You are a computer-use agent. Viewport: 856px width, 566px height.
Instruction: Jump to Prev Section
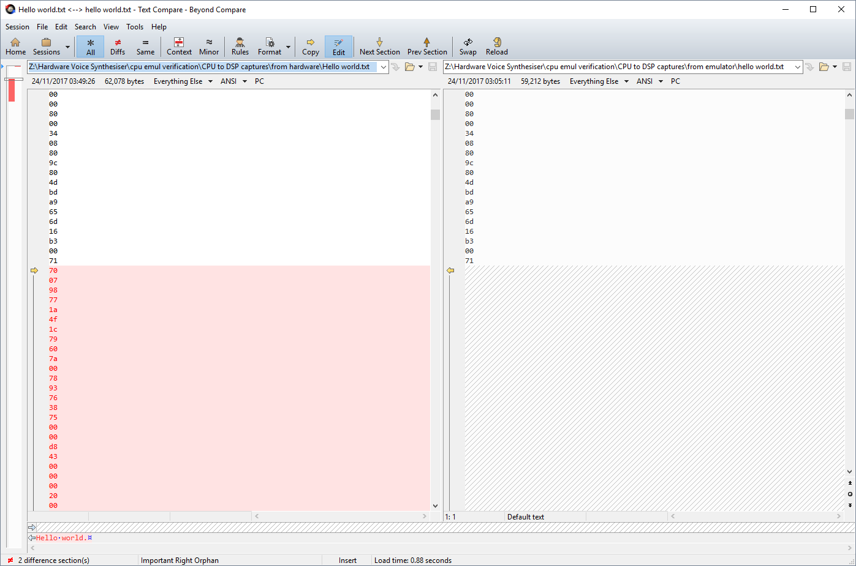point(427,47)
